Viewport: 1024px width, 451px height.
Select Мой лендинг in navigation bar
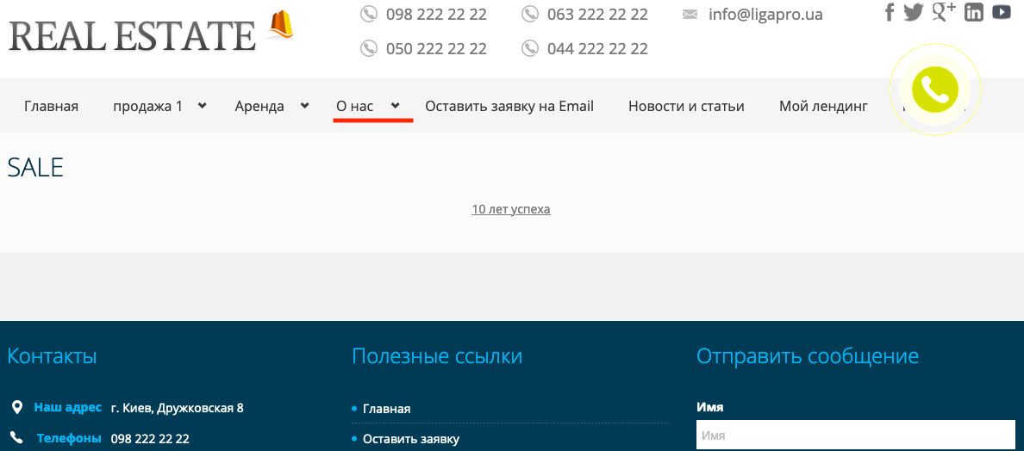point(823,107)
